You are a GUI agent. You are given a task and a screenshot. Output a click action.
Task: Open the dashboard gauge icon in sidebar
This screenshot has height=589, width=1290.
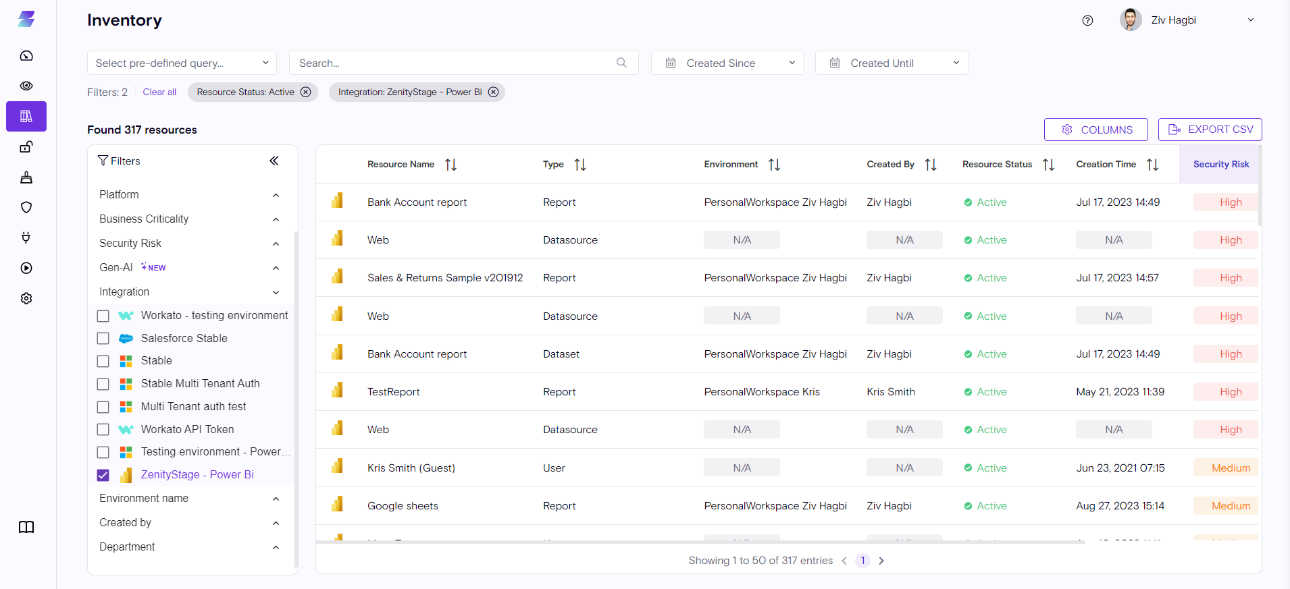tap(26, 55)
